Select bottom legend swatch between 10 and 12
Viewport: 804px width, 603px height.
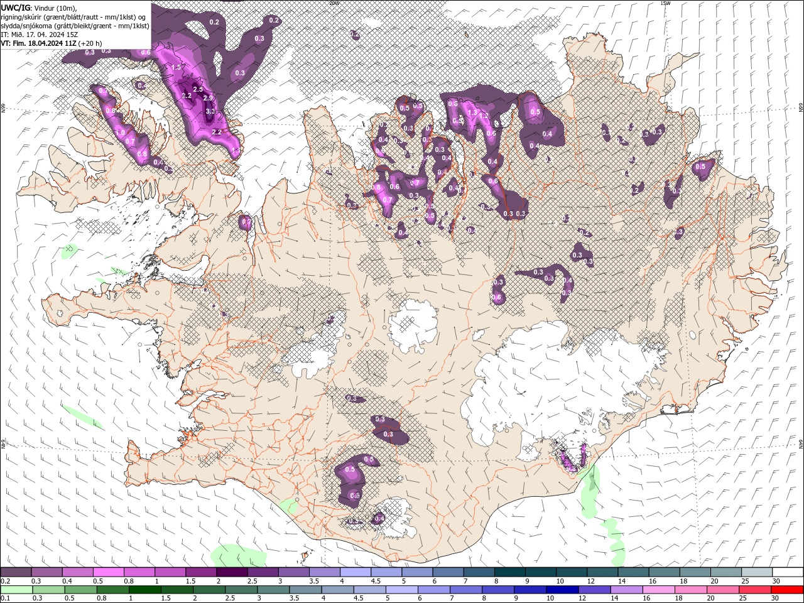tap(562, 589)
